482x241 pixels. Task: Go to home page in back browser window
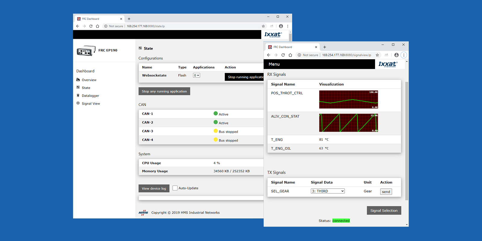point(98,26)
